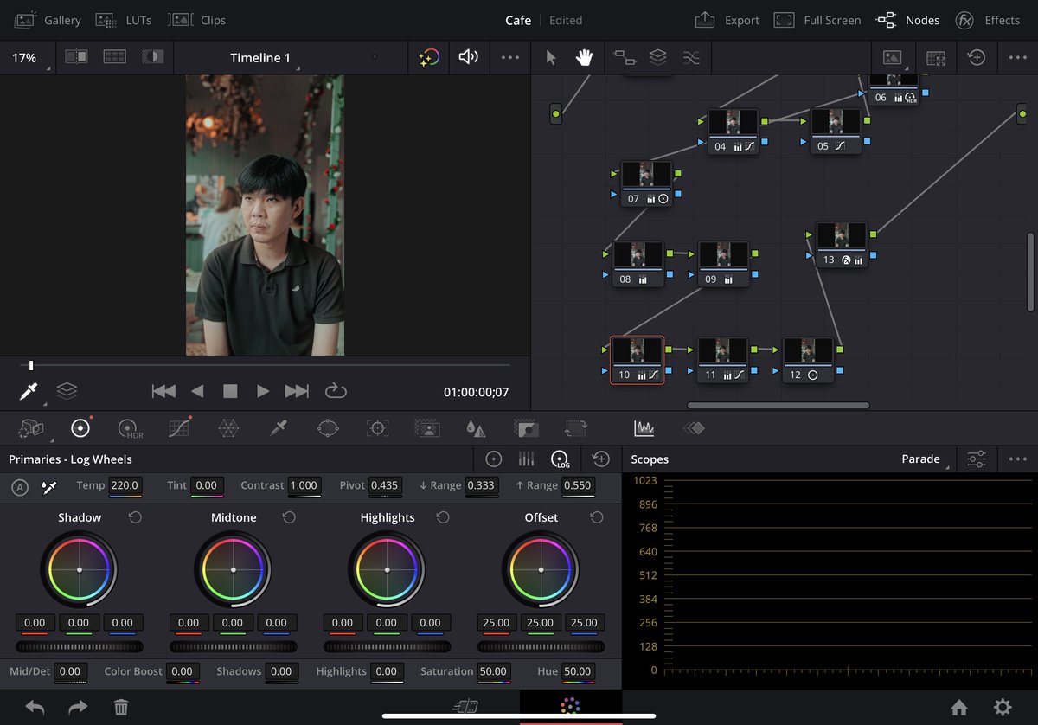
Task: Click the speaker audio icon
Action: (x=469, y=57)
